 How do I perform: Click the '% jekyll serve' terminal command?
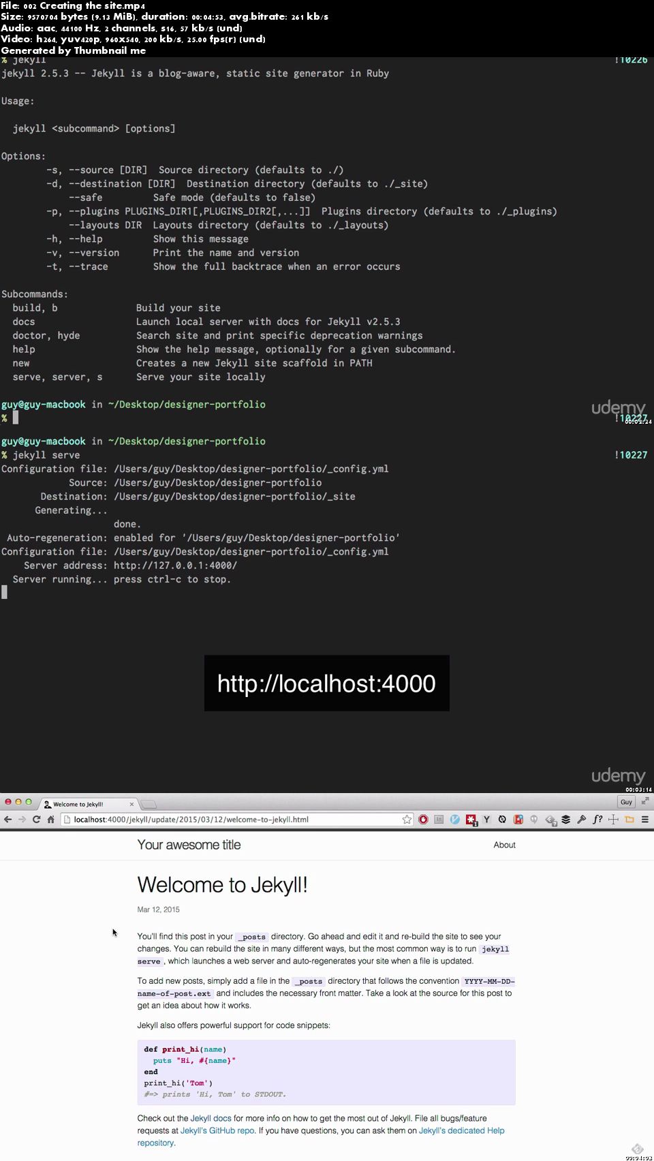coord(41,455)
